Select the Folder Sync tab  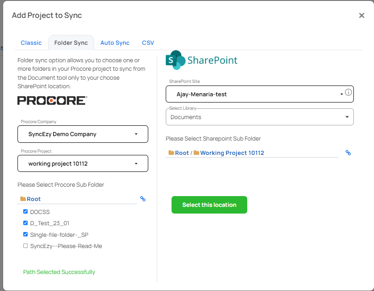point(71,43)
